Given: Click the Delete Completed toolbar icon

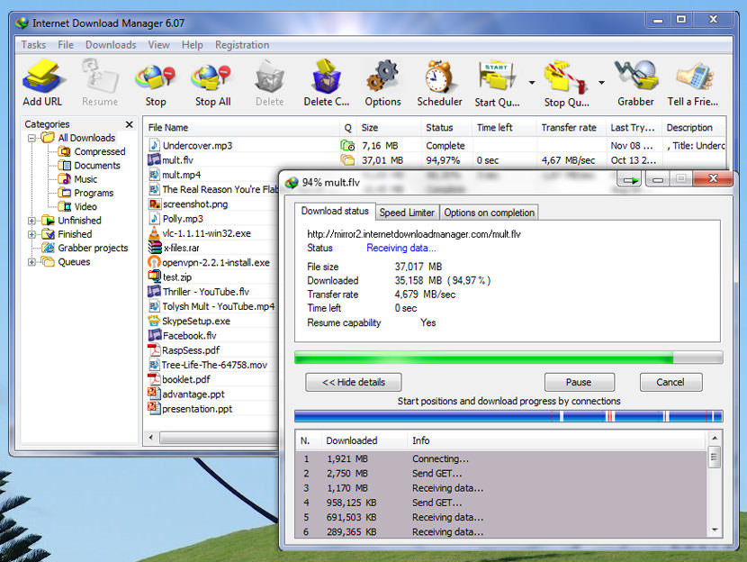Looking at the screenshot, I should coord(327,77).
